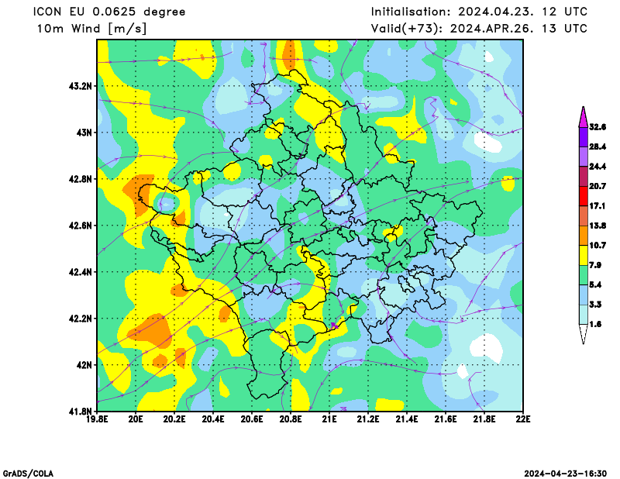Click the 42N latitude label

tap(84, 365)
